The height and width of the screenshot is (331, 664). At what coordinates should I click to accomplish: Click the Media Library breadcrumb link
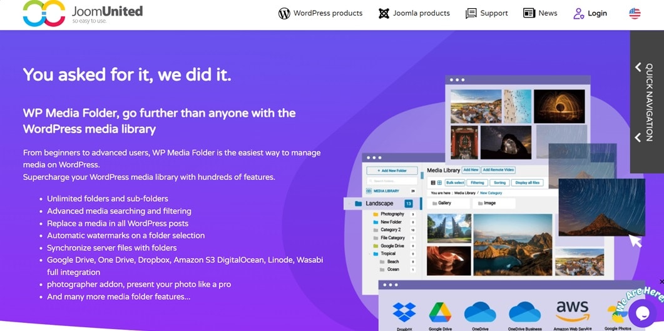pyautogui.click(x=465, y=193)
